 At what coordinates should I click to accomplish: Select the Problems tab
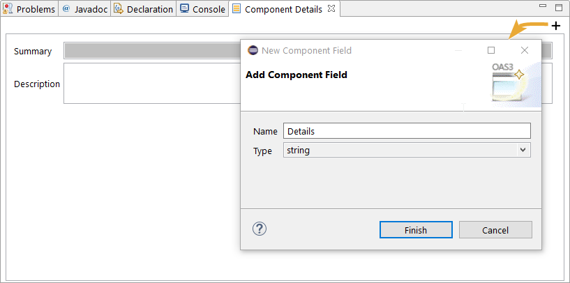29,9
